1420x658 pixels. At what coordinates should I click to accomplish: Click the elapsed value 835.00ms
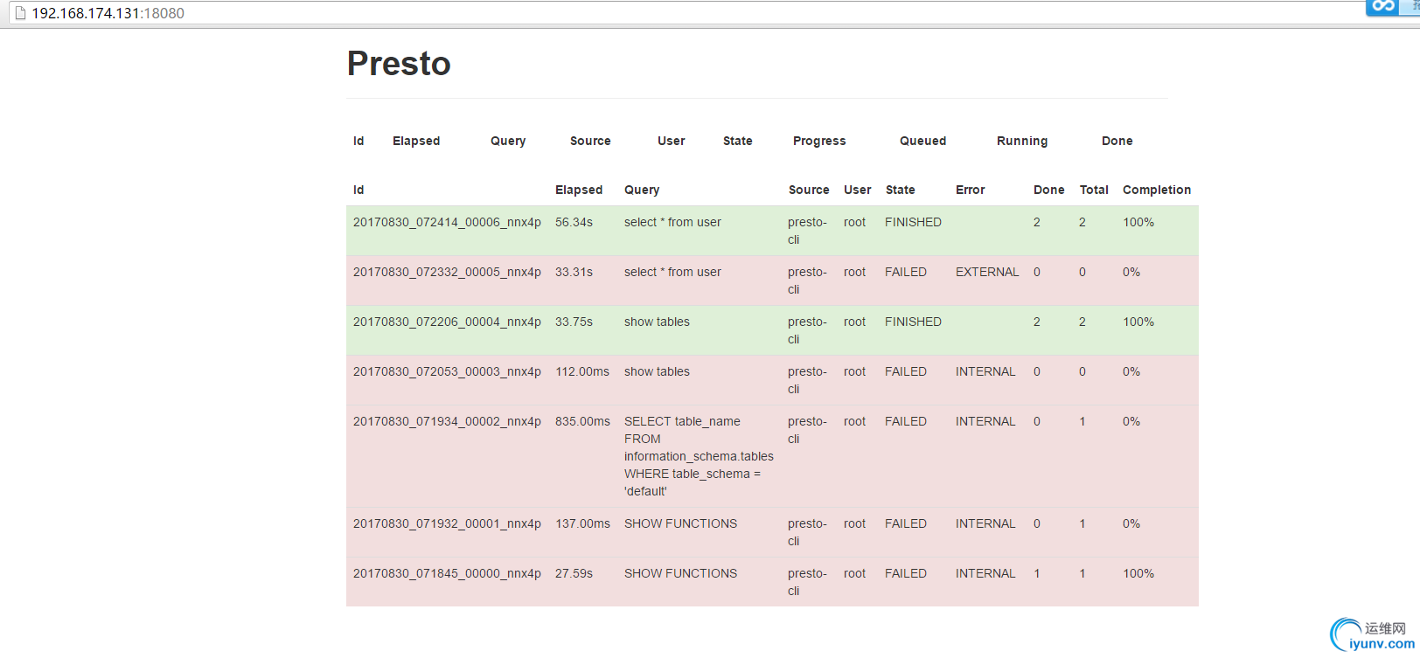(582, 421)
